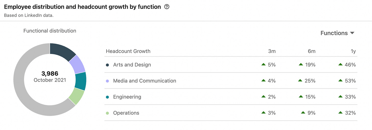Click the Media and Communication row label

click(x=144, y=81)
